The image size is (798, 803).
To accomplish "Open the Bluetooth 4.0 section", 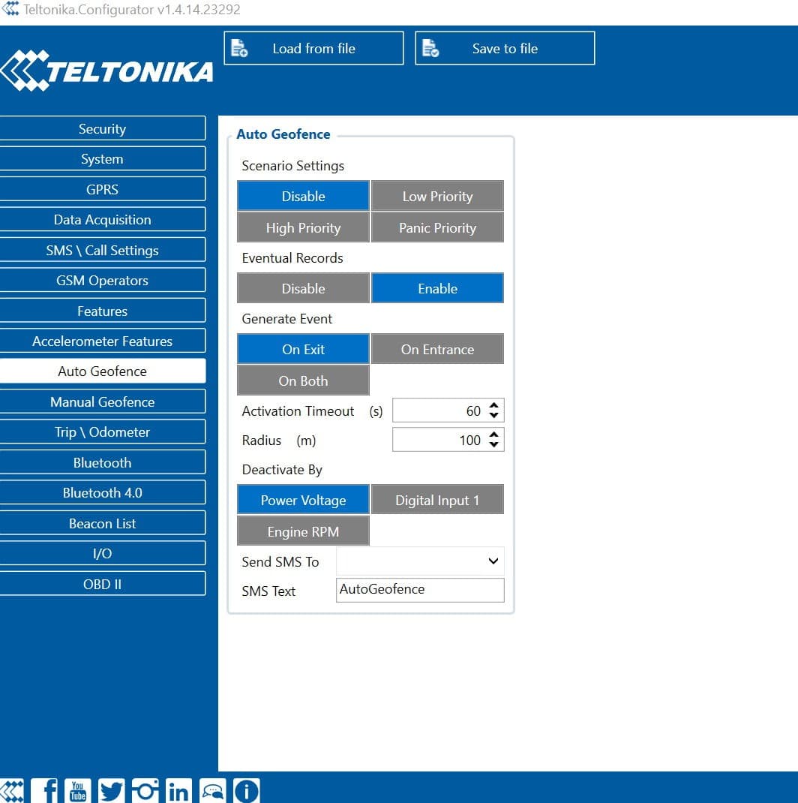I will 102,492.
